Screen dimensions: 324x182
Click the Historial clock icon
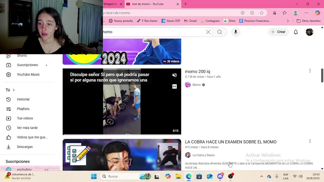click(9, 99)
